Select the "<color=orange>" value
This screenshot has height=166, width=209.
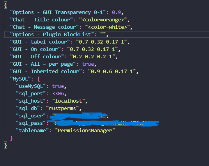103,20
